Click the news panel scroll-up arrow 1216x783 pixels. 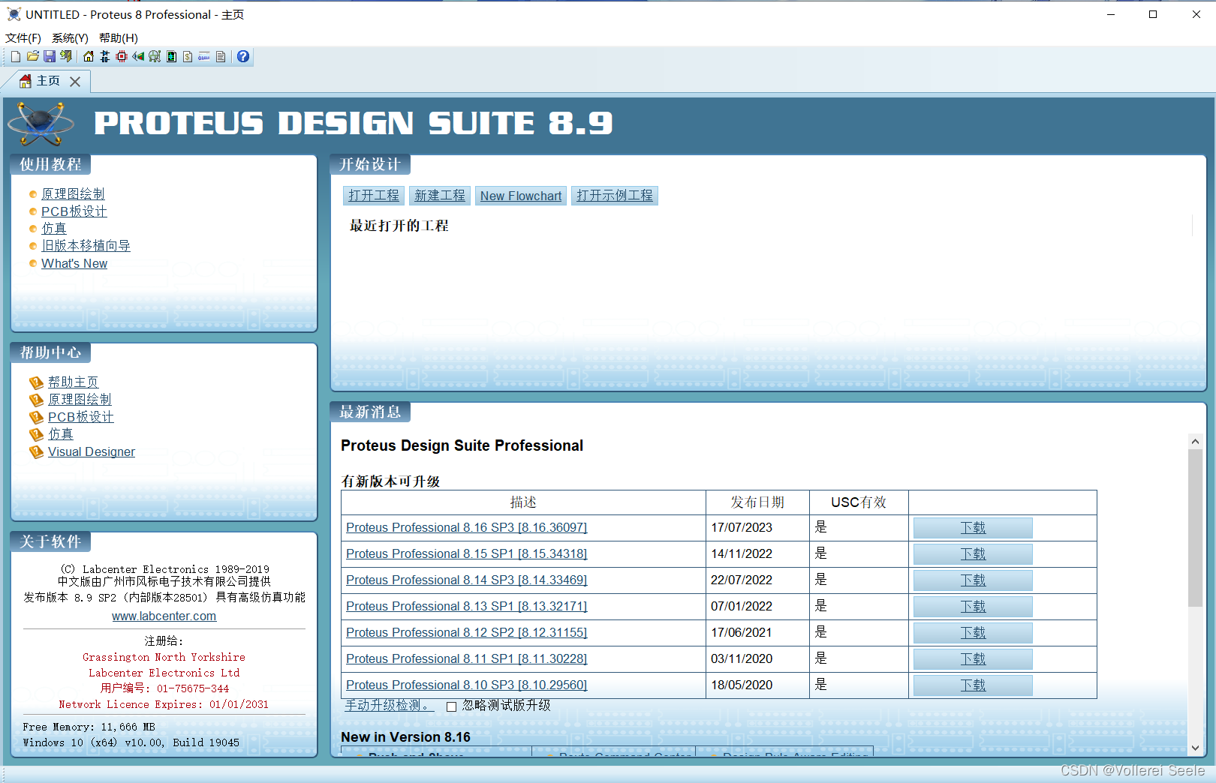click(1195, 442)
